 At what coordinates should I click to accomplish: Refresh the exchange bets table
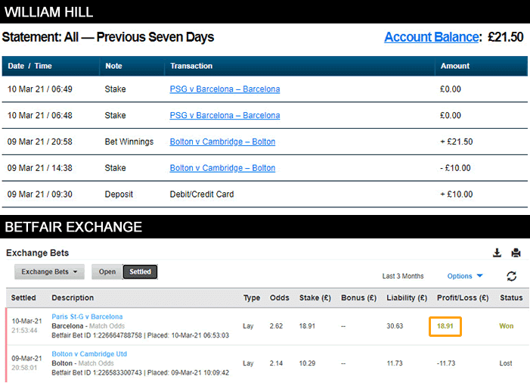click(512, 276)
